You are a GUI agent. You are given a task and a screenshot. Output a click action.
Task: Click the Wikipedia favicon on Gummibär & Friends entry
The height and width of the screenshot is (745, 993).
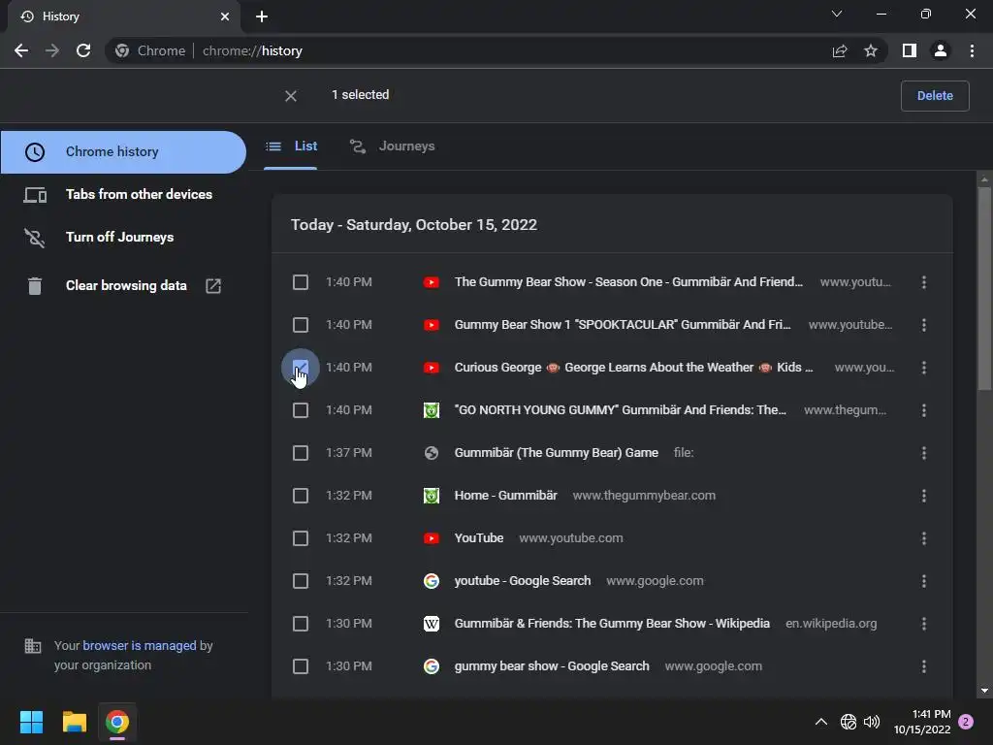click(432, 624)
